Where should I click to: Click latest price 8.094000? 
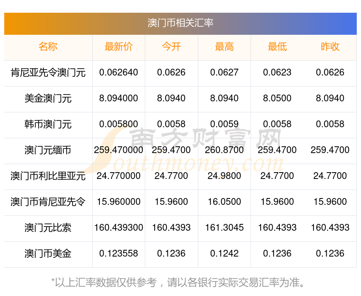click(x=118, y=98)
